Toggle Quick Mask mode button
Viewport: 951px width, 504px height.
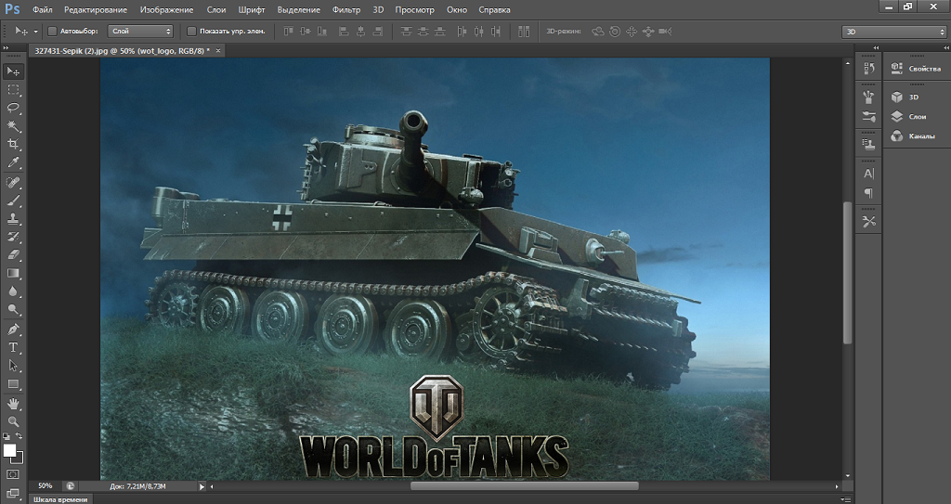(13, 474)
